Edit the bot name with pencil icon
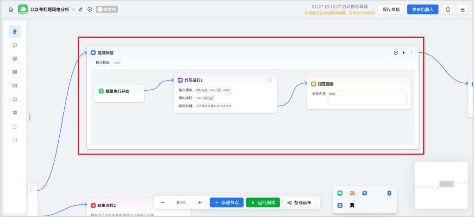Image resolution: width=474 pixels, height=217 pixels. click(x=81, y=9)
